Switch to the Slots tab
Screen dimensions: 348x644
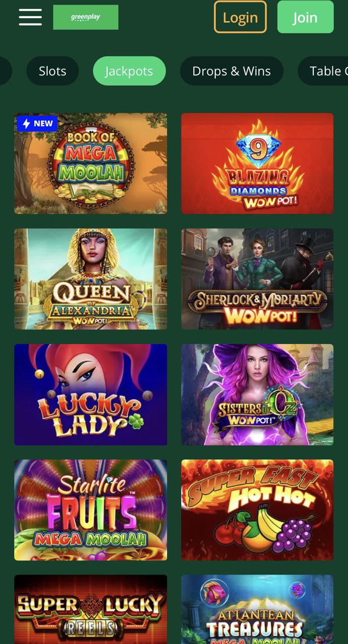coord(52,71)
